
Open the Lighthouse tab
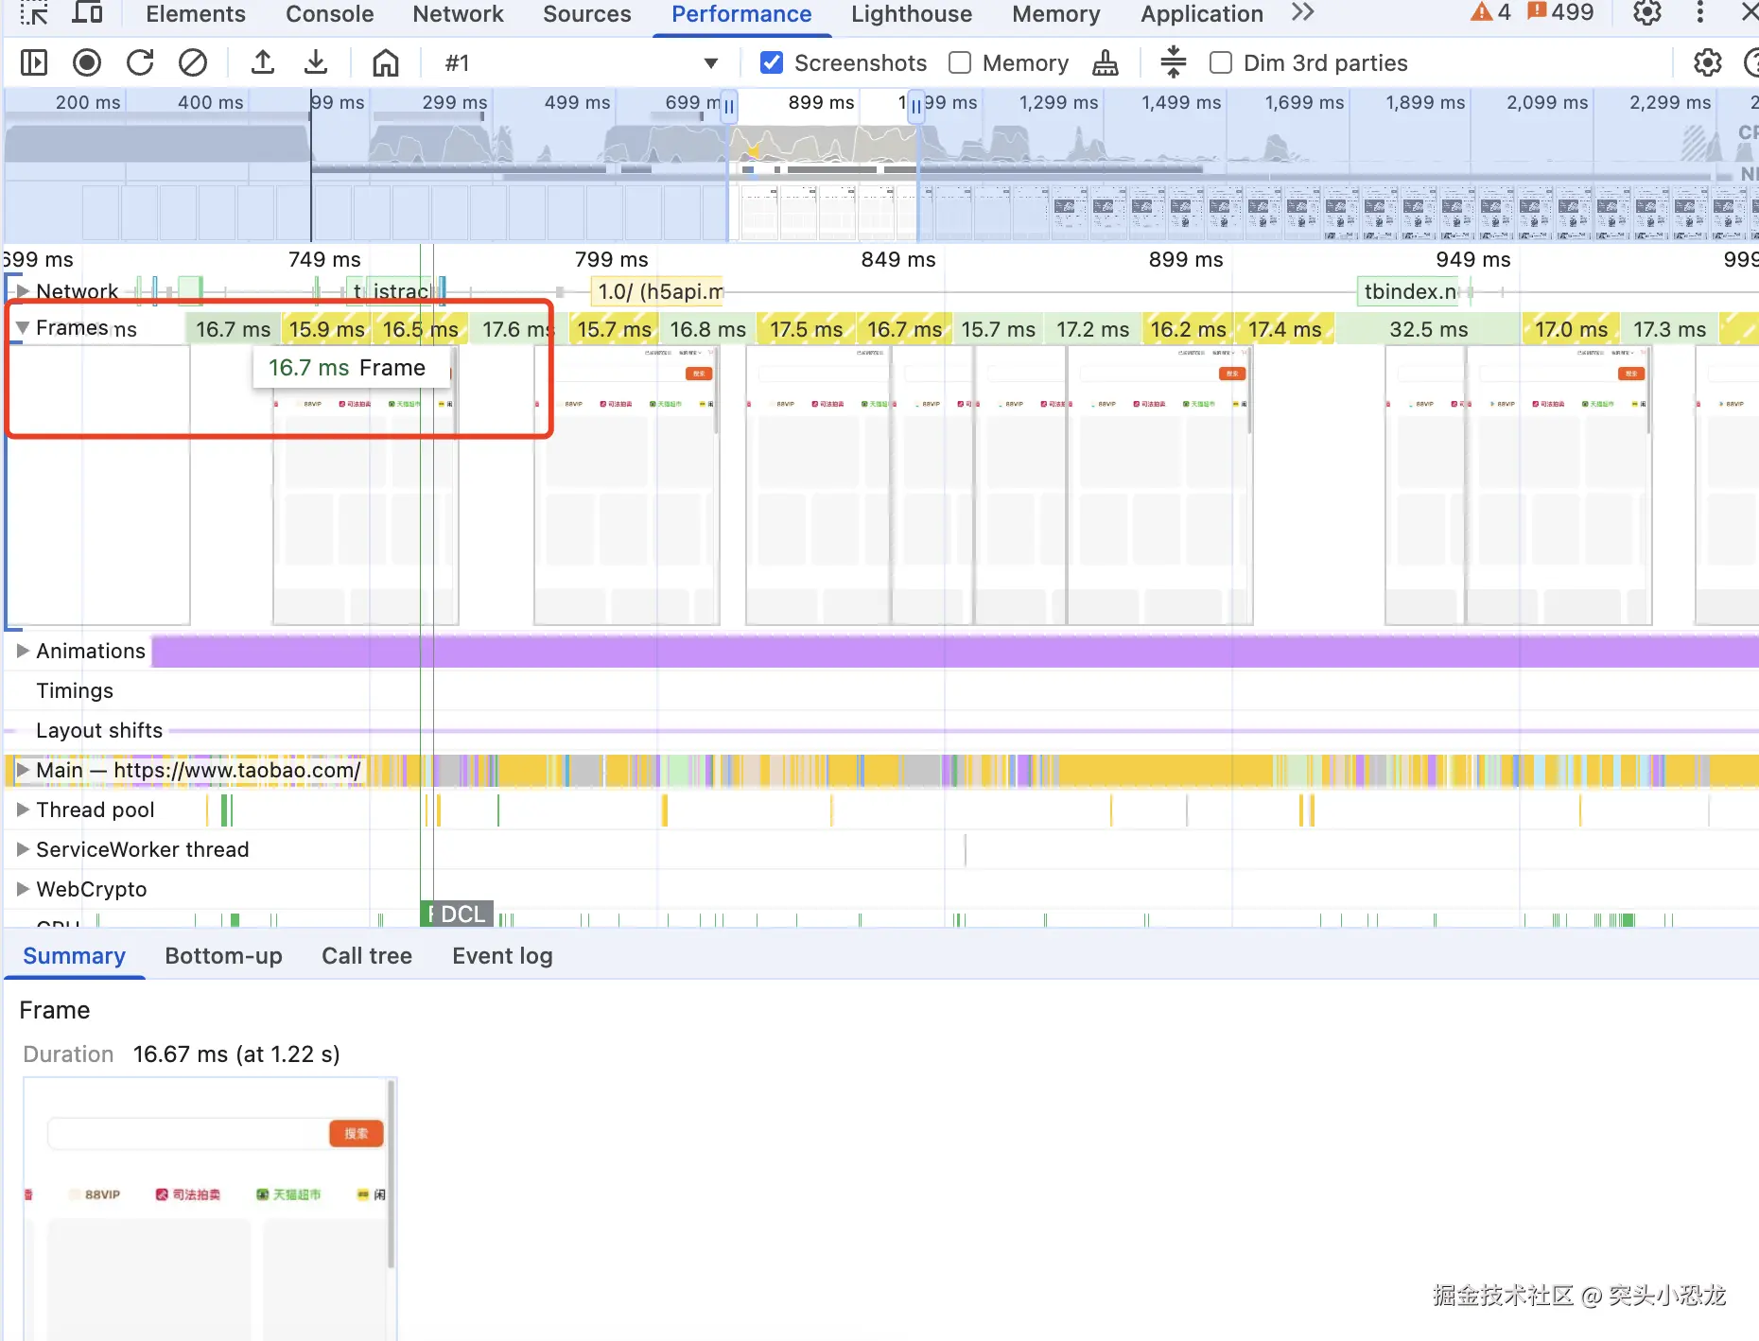click(912, 14)
